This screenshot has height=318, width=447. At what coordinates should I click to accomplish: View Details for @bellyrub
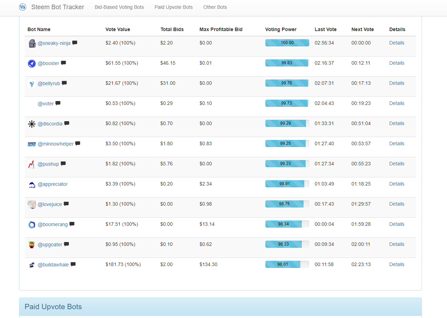396,83
